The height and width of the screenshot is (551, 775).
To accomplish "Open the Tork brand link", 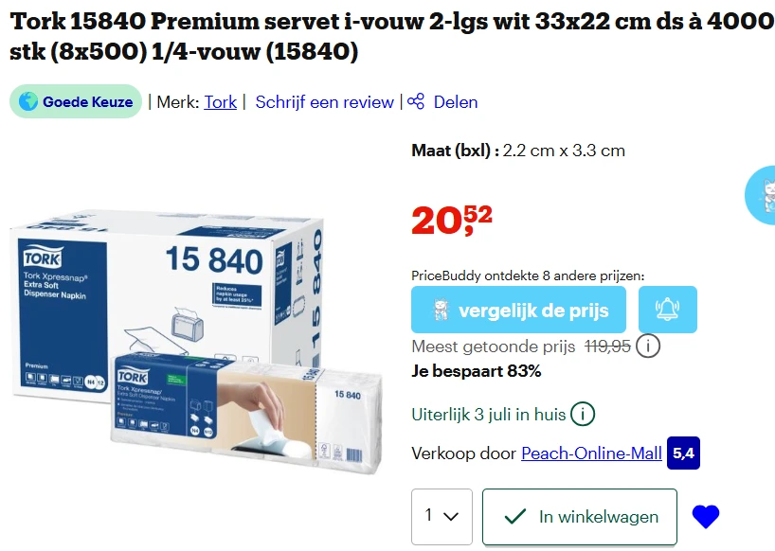I will (221, 102).
